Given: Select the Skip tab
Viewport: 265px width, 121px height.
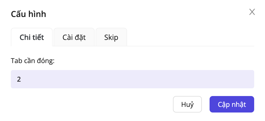Looking at the screenshot, I should pyautogui.click(x=111, y=37).
